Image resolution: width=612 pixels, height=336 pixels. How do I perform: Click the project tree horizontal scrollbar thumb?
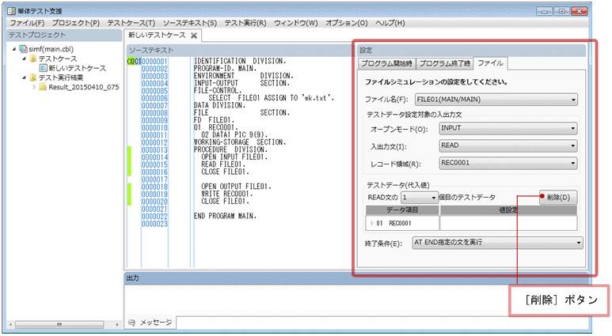59,324
